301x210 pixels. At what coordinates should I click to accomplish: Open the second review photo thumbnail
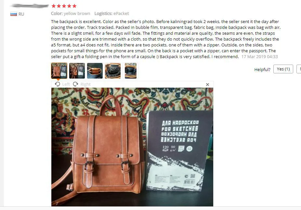click(x=77, y=71)
